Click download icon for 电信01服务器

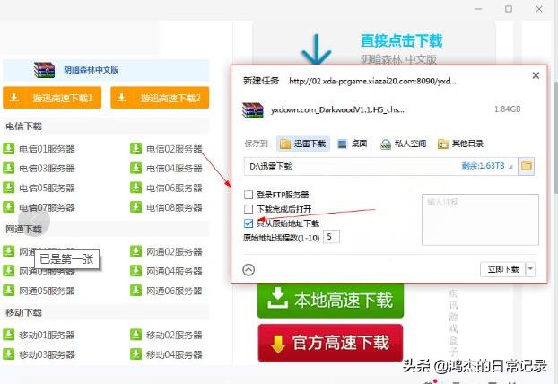(9, 149)
